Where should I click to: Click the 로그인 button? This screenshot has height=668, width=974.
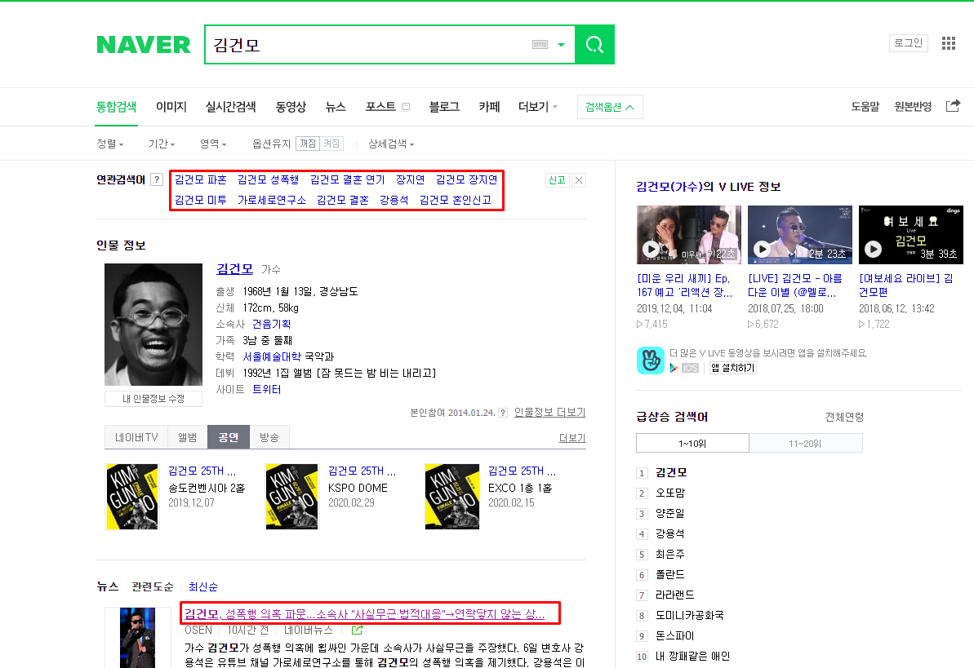coord(908,43)
